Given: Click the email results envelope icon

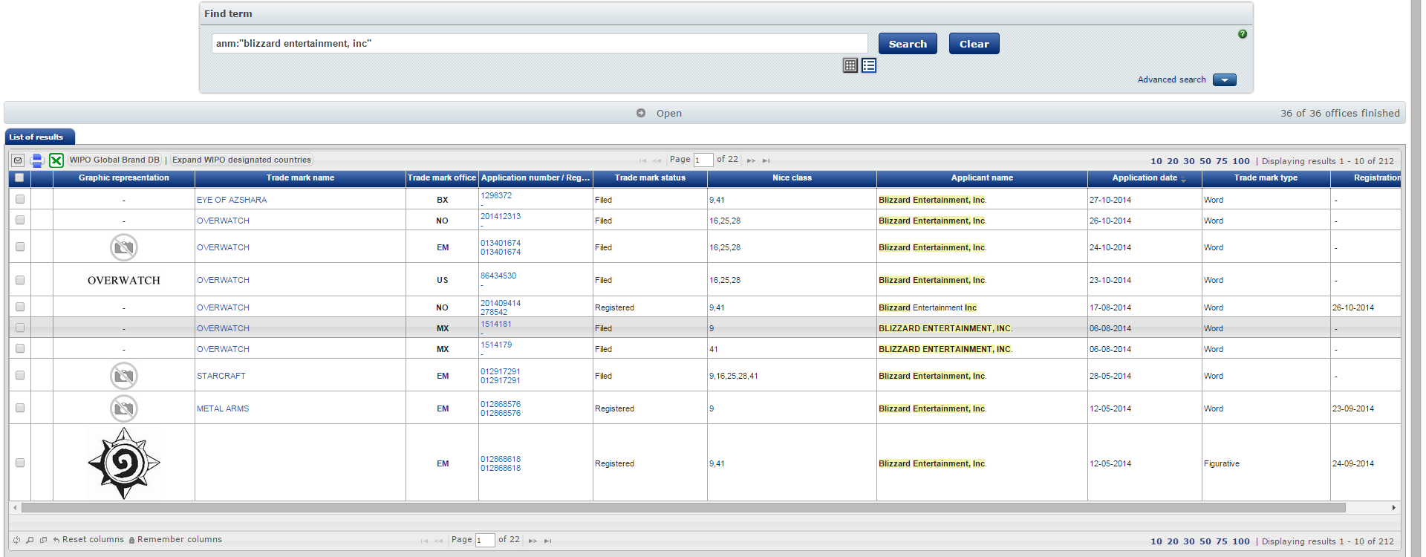Looking at the screenshot, I should click(x=18, y=160).
